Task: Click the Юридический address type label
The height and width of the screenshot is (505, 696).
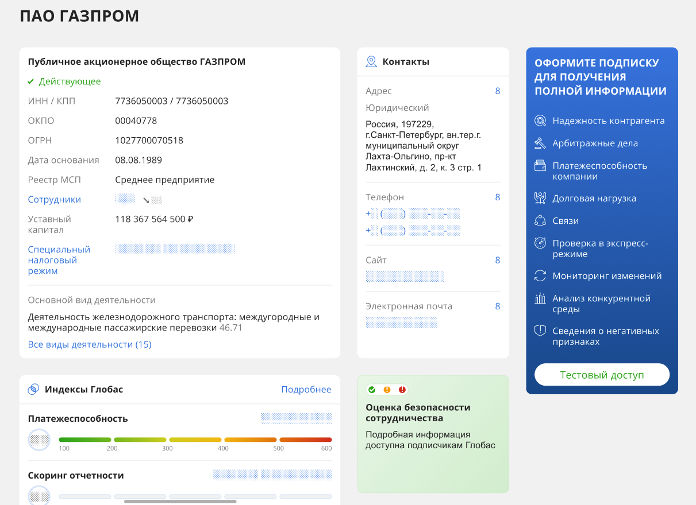Action: click(398, 108)
